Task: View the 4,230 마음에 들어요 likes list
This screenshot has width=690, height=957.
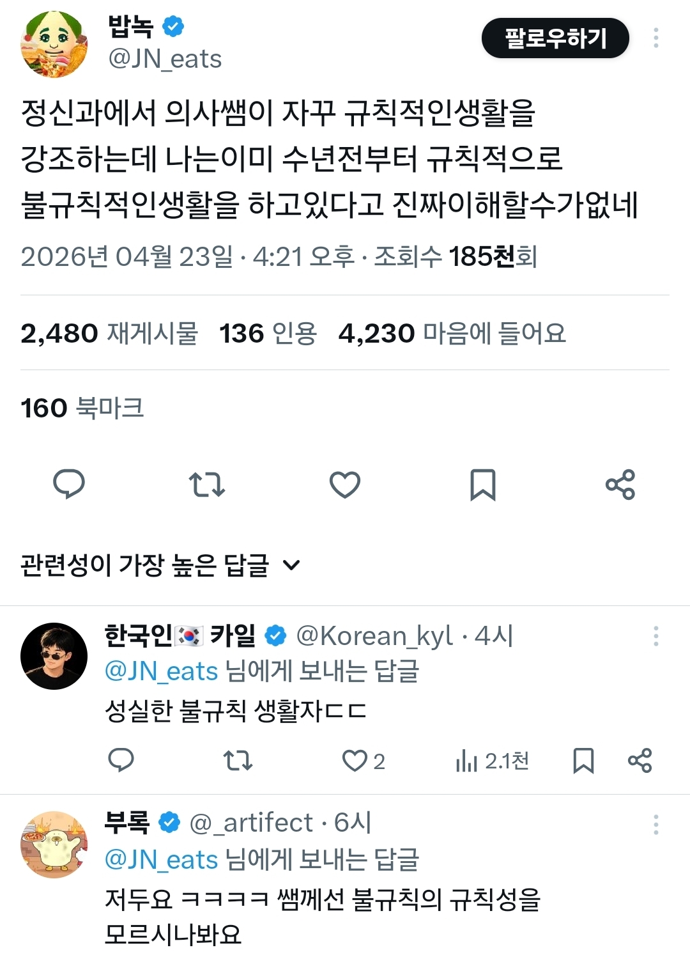Action: pyautogui.click(x=455, y=333)
